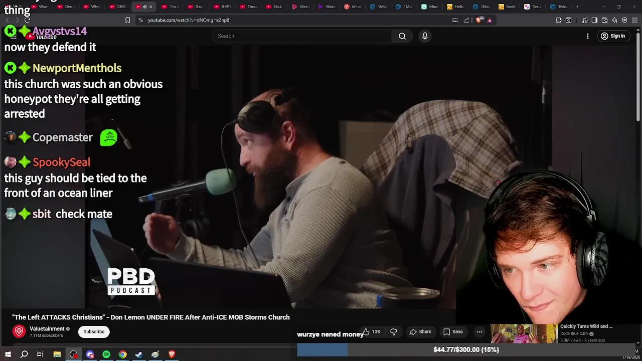The image size is (642, 361).
Task: Open Leo AI sparkle icon
Action: click(614, 20)
